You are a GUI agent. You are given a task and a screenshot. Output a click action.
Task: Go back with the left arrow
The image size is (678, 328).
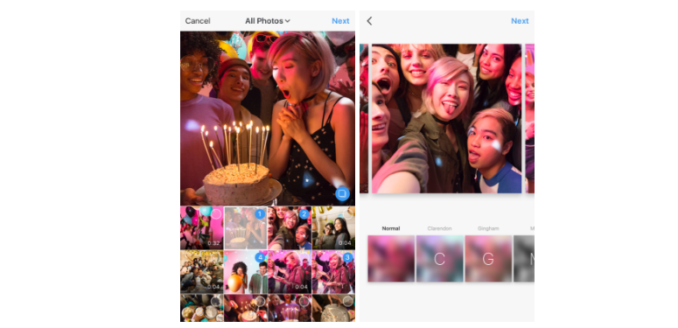(x=369, y=21)
